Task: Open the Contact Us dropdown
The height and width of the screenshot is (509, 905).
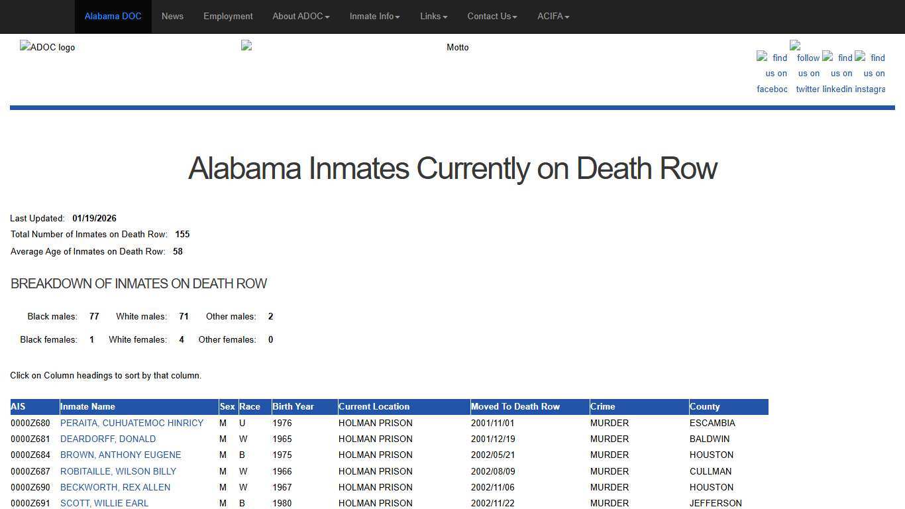Action: [492, 17]
